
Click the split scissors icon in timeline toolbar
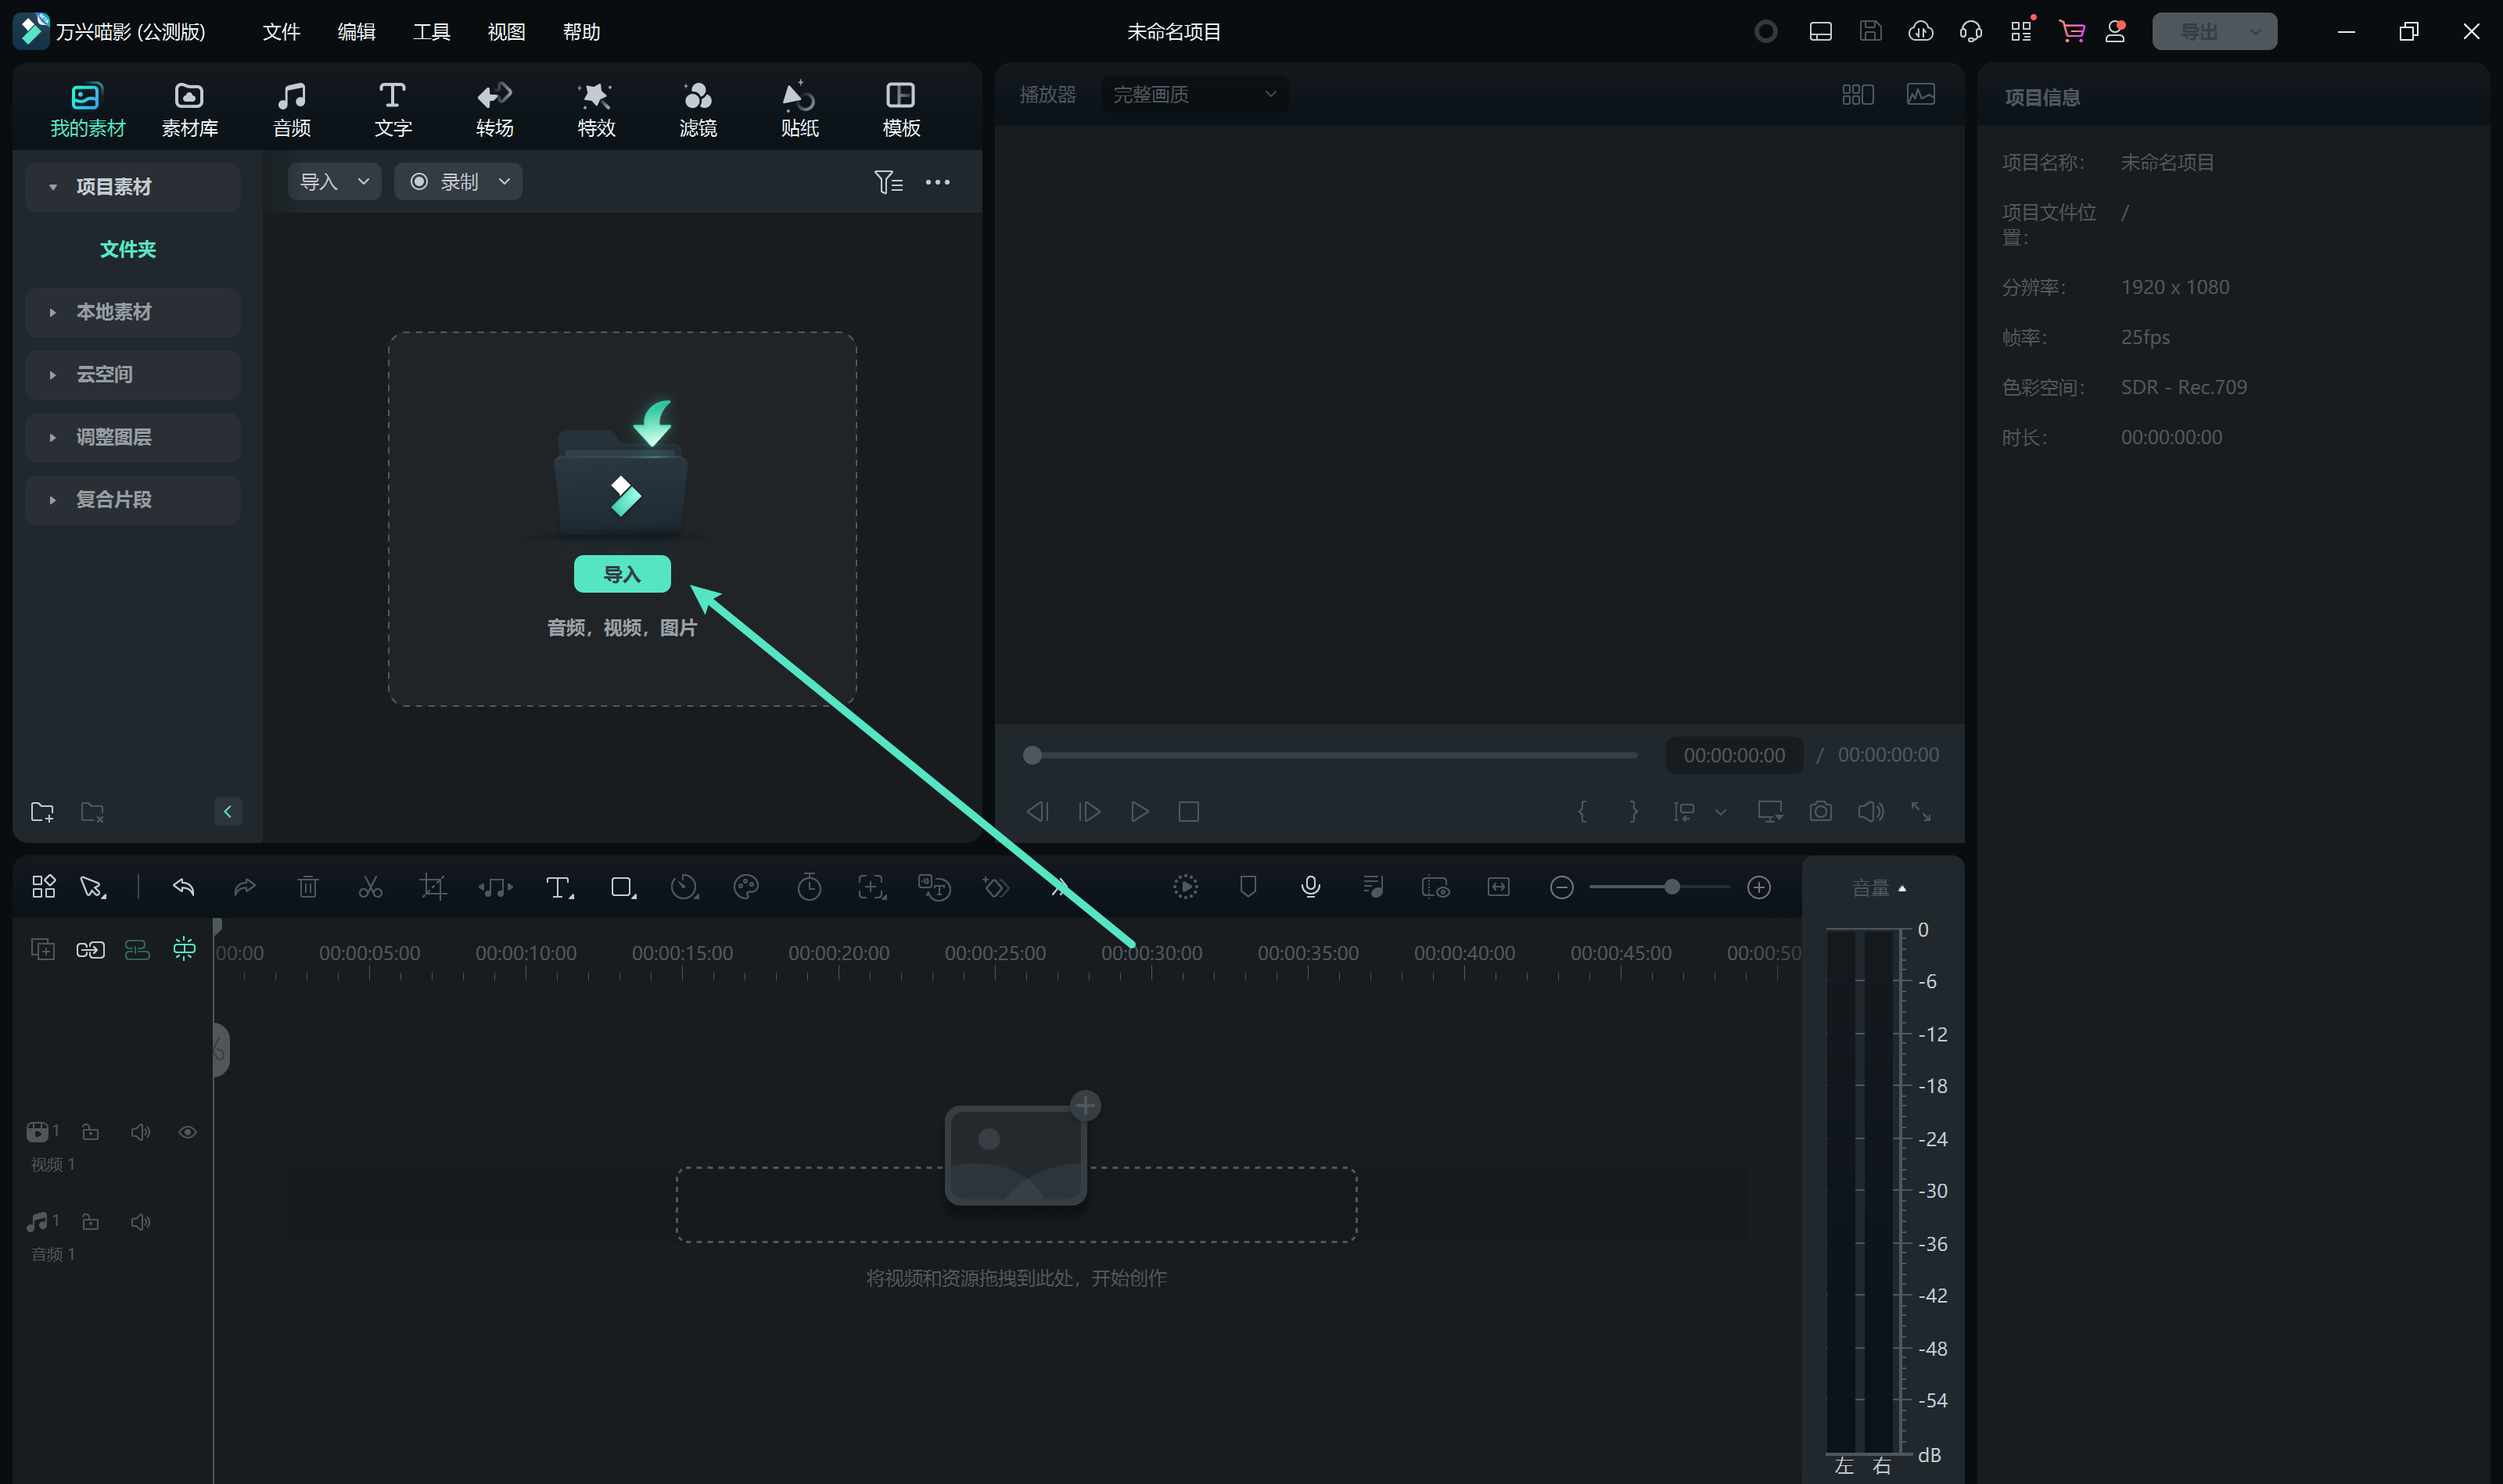coord(370,887)
